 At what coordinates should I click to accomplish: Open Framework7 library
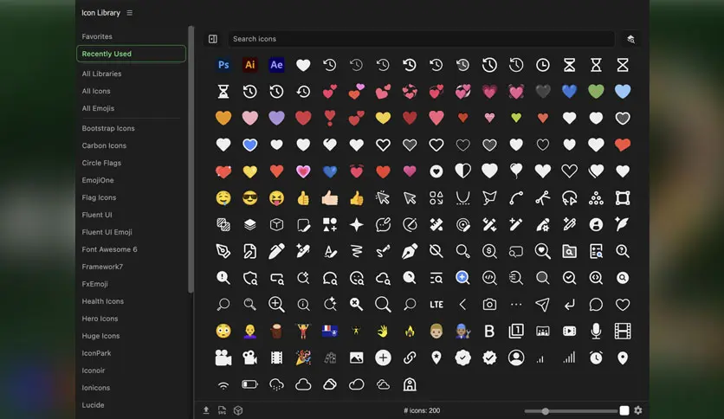(x=102, y=267)
